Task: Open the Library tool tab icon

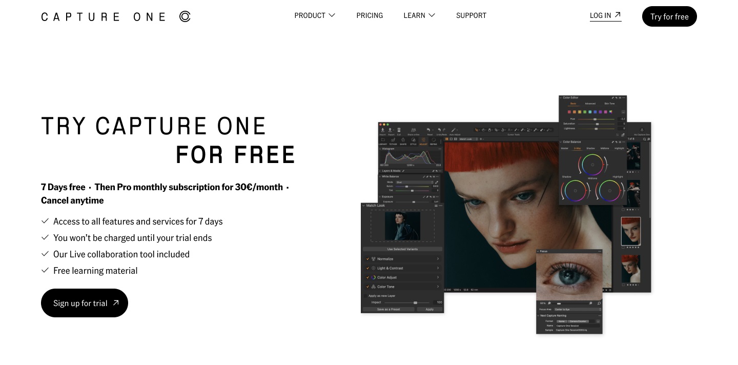Action: pos(383,140)
